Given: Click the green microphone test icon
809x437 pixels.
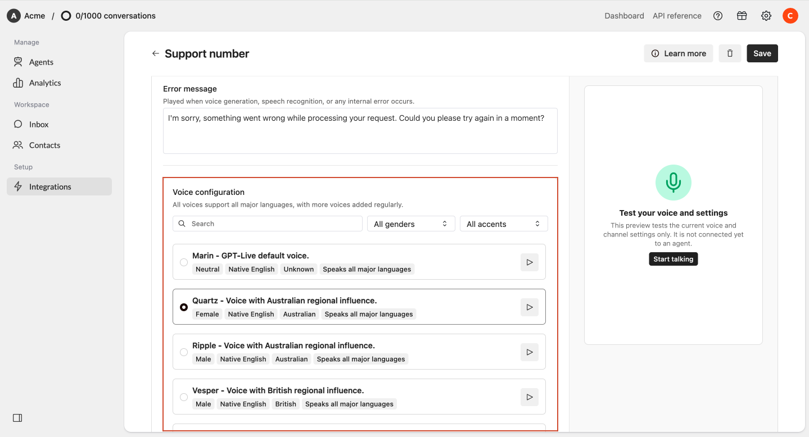Looking at the screenshot, I should (x=674, y=182).
